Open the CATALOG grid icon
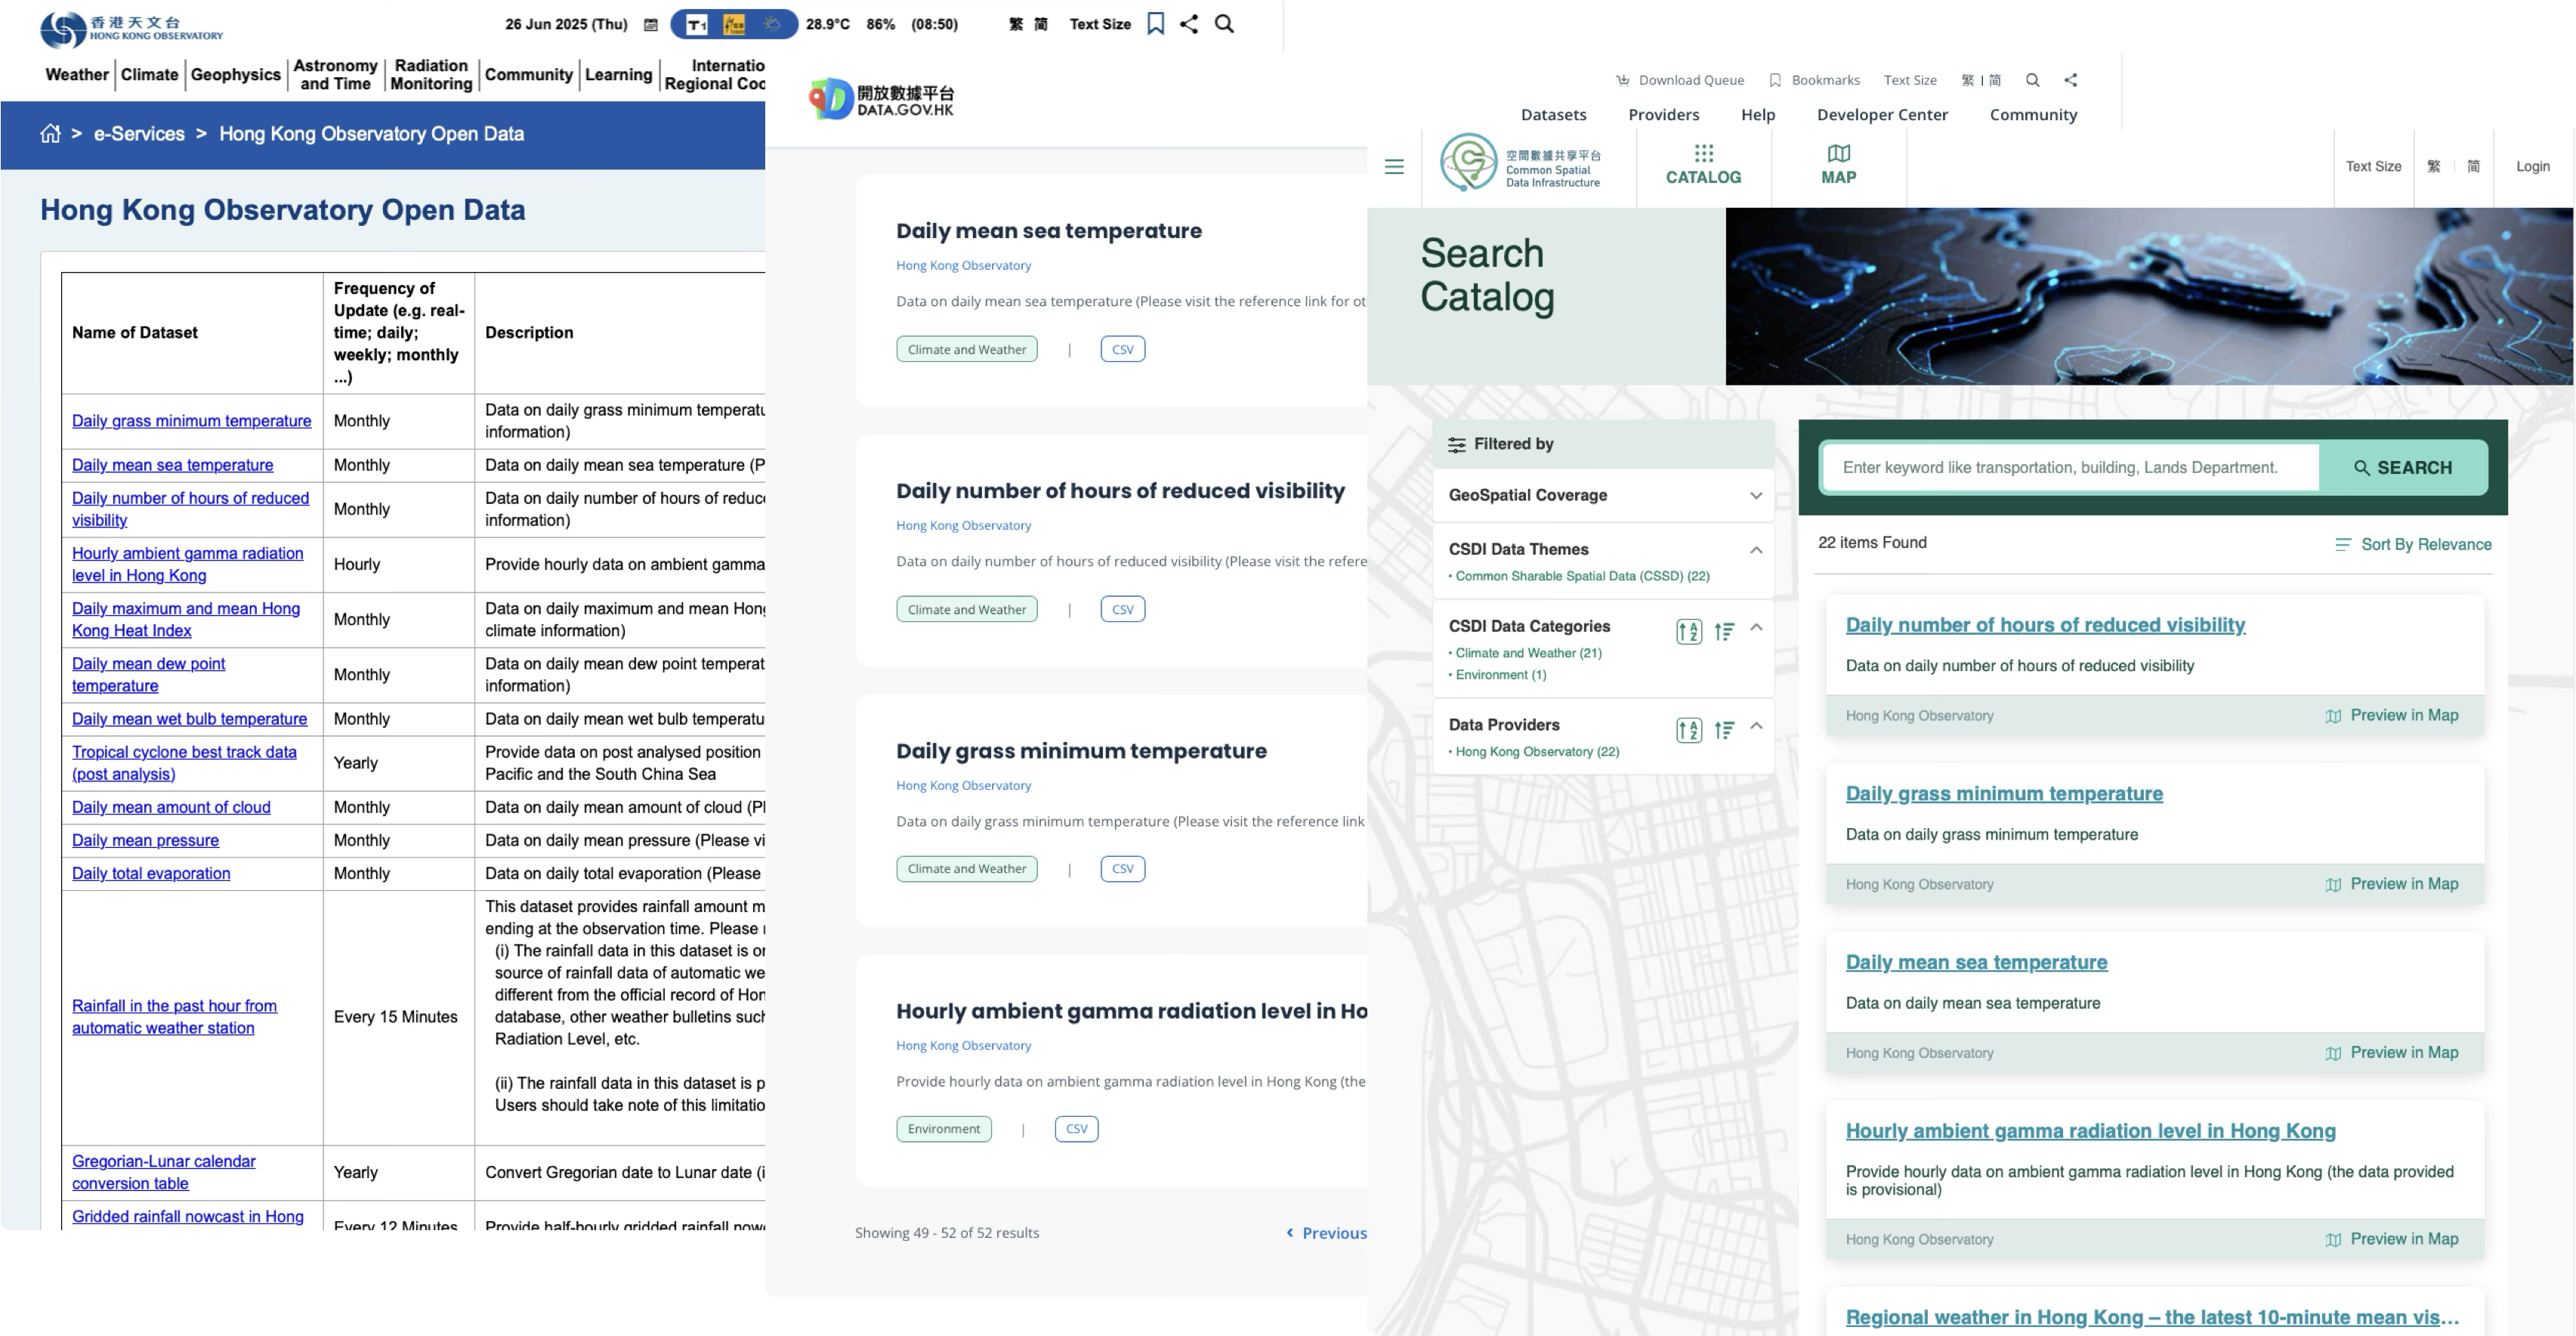 (1703, 153)
